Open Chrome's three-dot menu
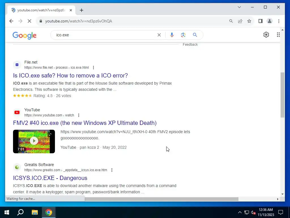 pyautogui.click(x=279, y=21)
